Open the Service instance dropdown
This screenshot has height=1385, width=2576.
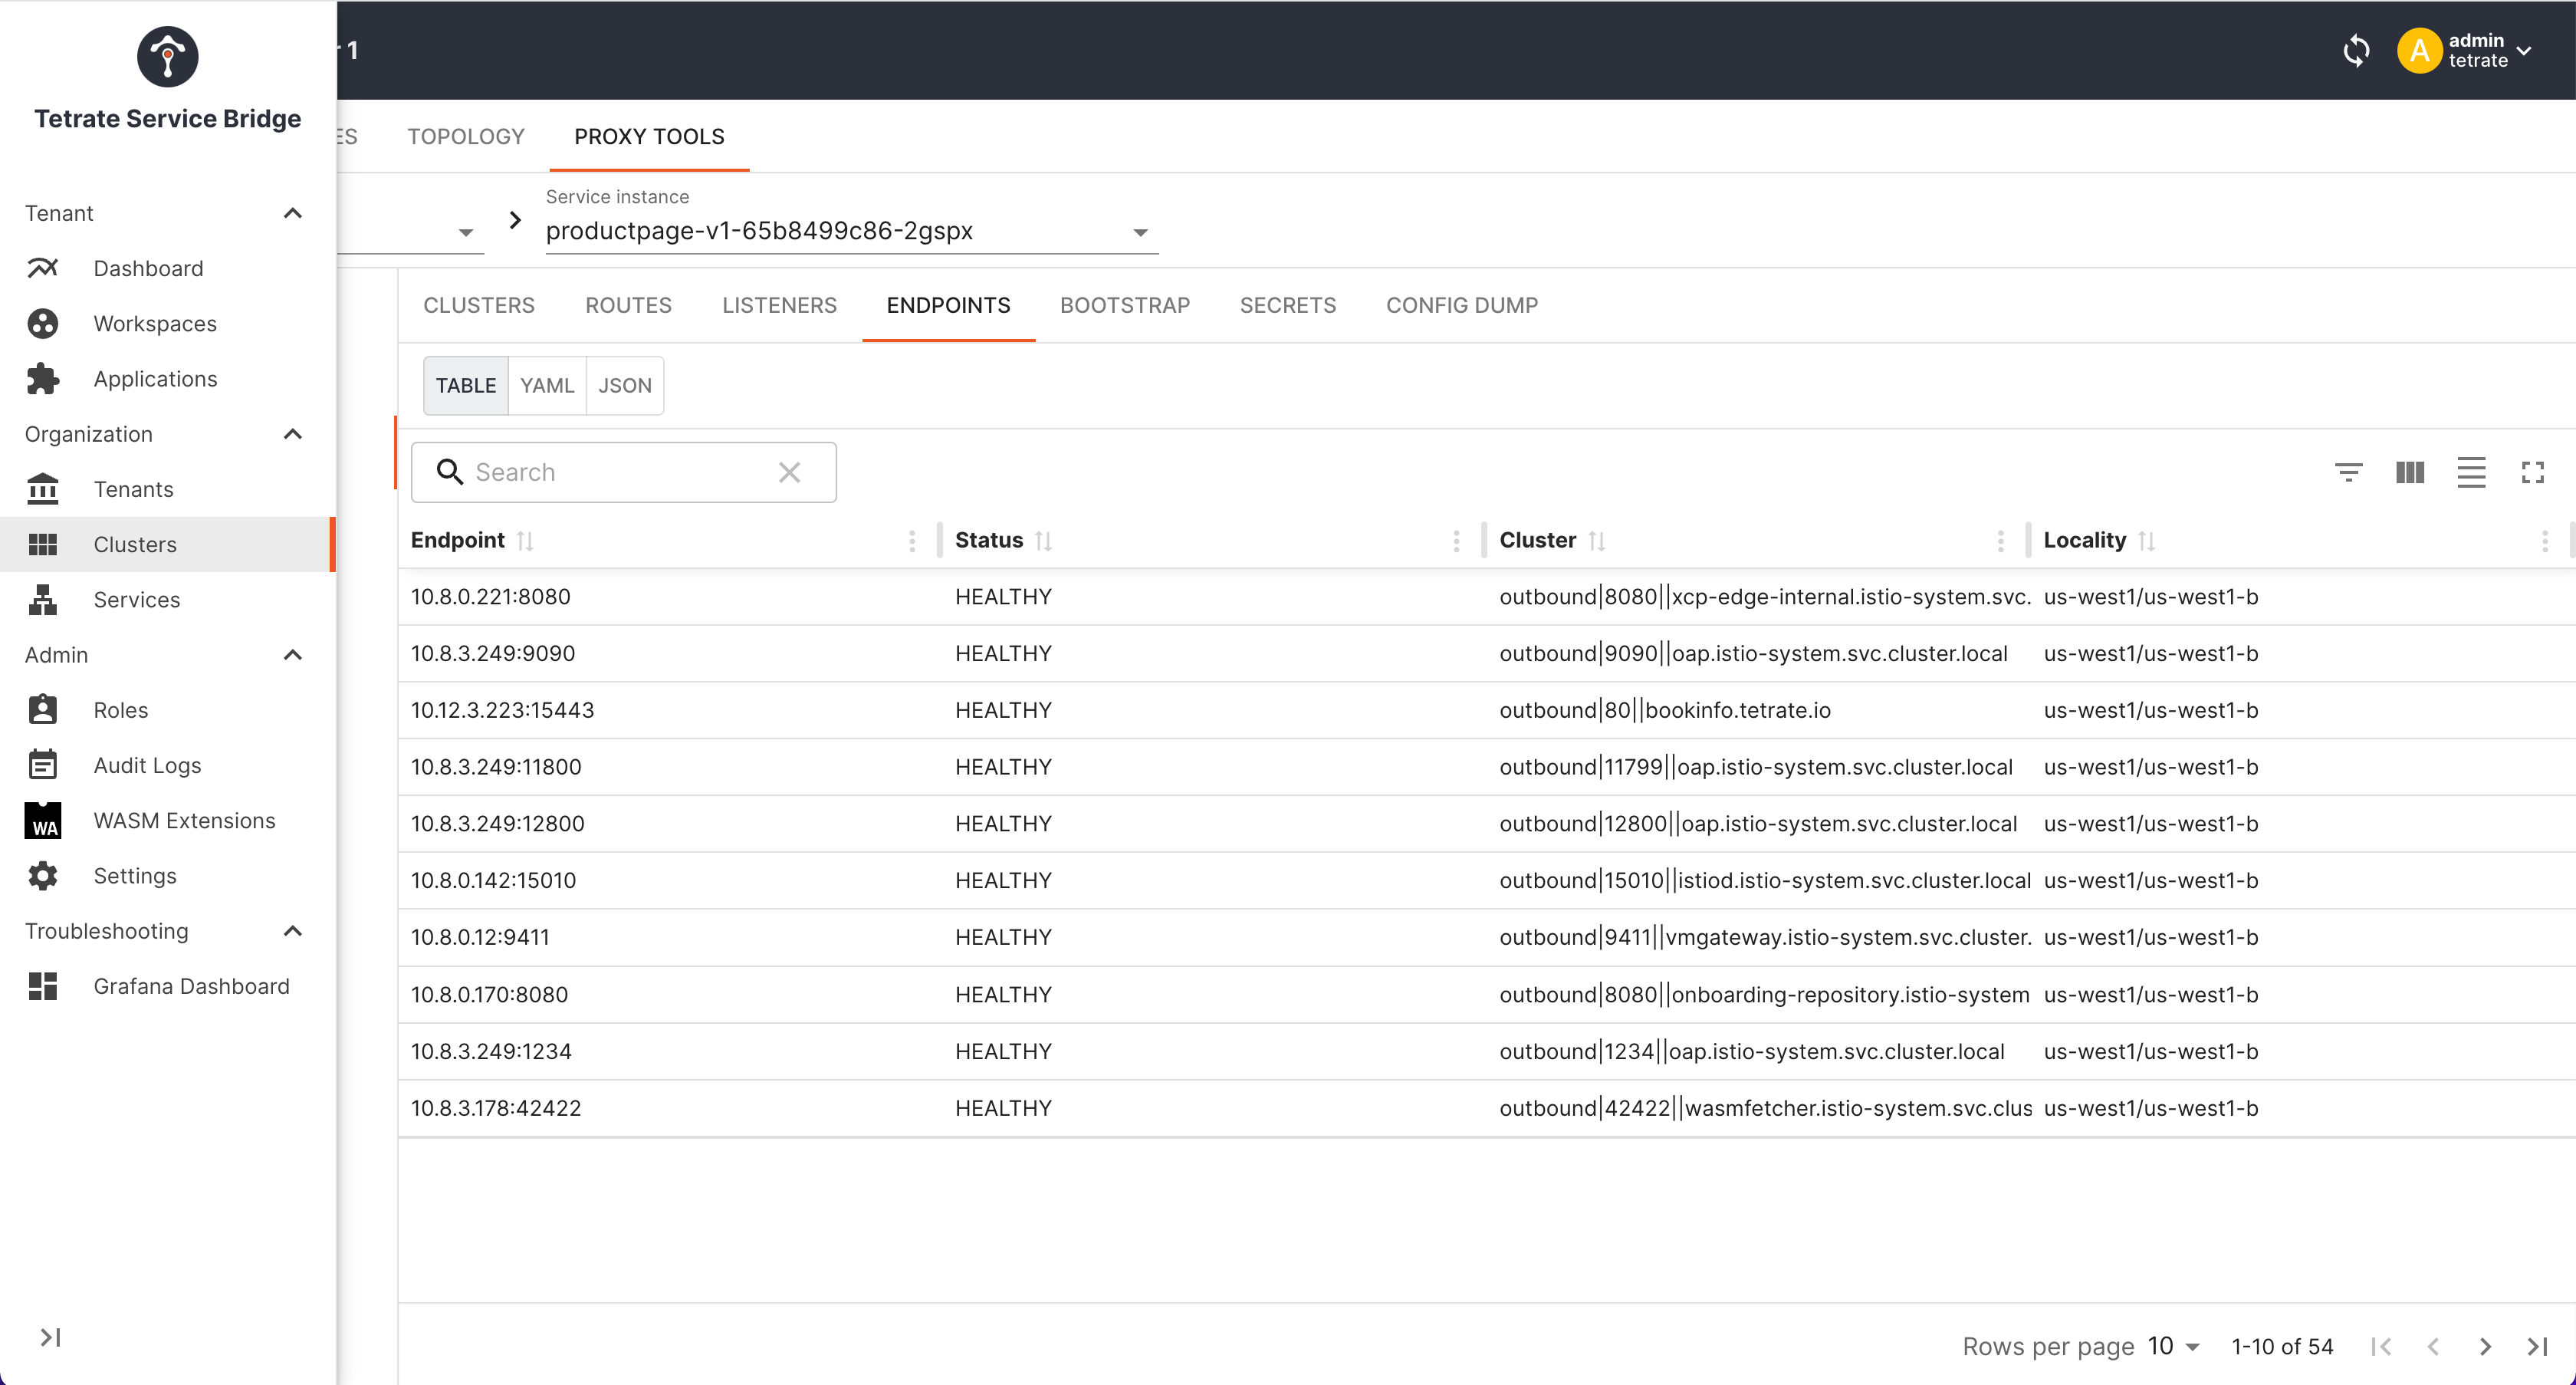(851, 231)
